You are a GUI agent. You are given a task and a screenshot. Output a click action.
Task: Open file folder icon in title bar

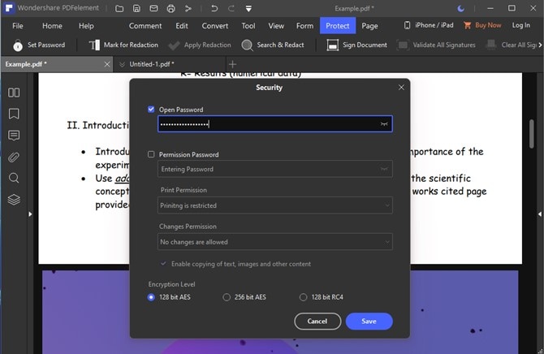click(119, 8)
